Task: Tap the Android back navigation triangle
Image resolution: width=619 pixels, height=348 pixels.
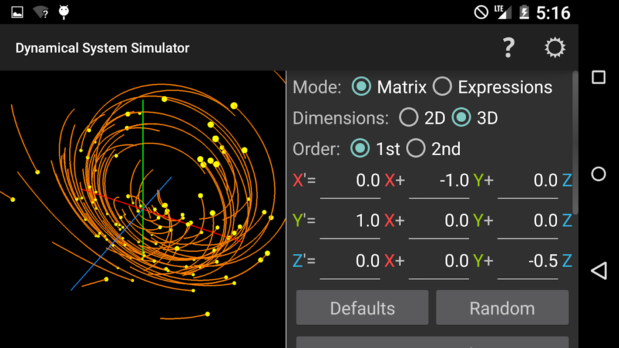Action: 599,271
